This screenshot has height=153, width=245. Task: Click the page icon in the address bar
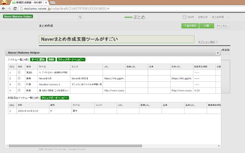point(21,8)
